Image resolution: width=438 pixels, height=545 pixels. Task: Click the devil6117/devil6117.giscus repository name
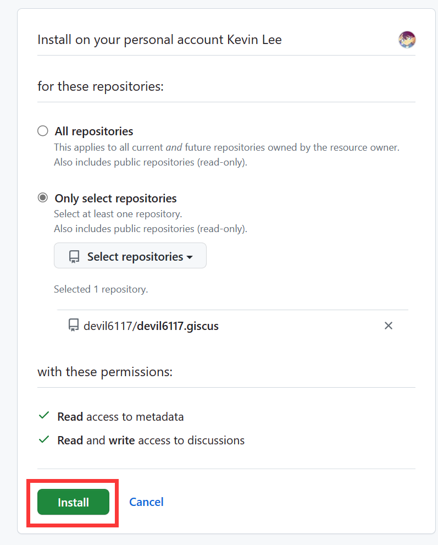pyautogui.click(x=151, y=326)
